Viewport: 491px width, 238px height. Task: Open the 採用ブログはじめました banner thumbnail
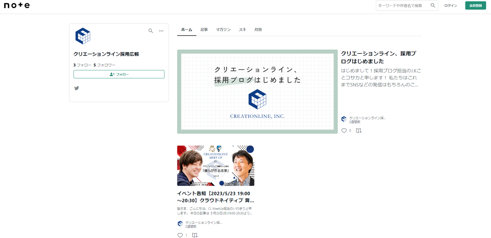257,92
